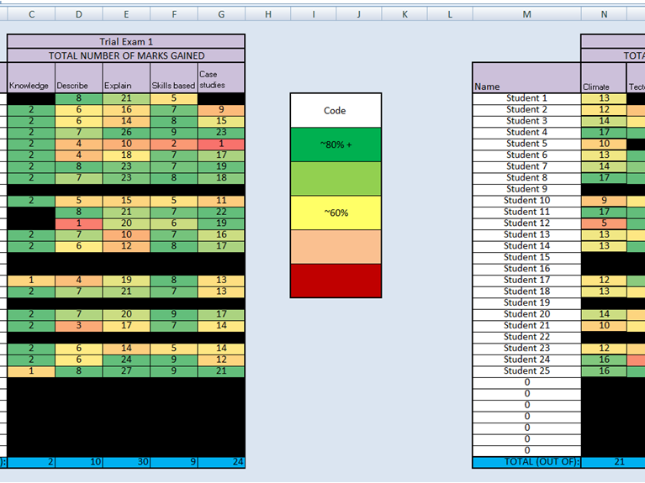Click the dark red legend swatch
The width and height of the screenshot is (645, 483).
click(x=336, y=281)
